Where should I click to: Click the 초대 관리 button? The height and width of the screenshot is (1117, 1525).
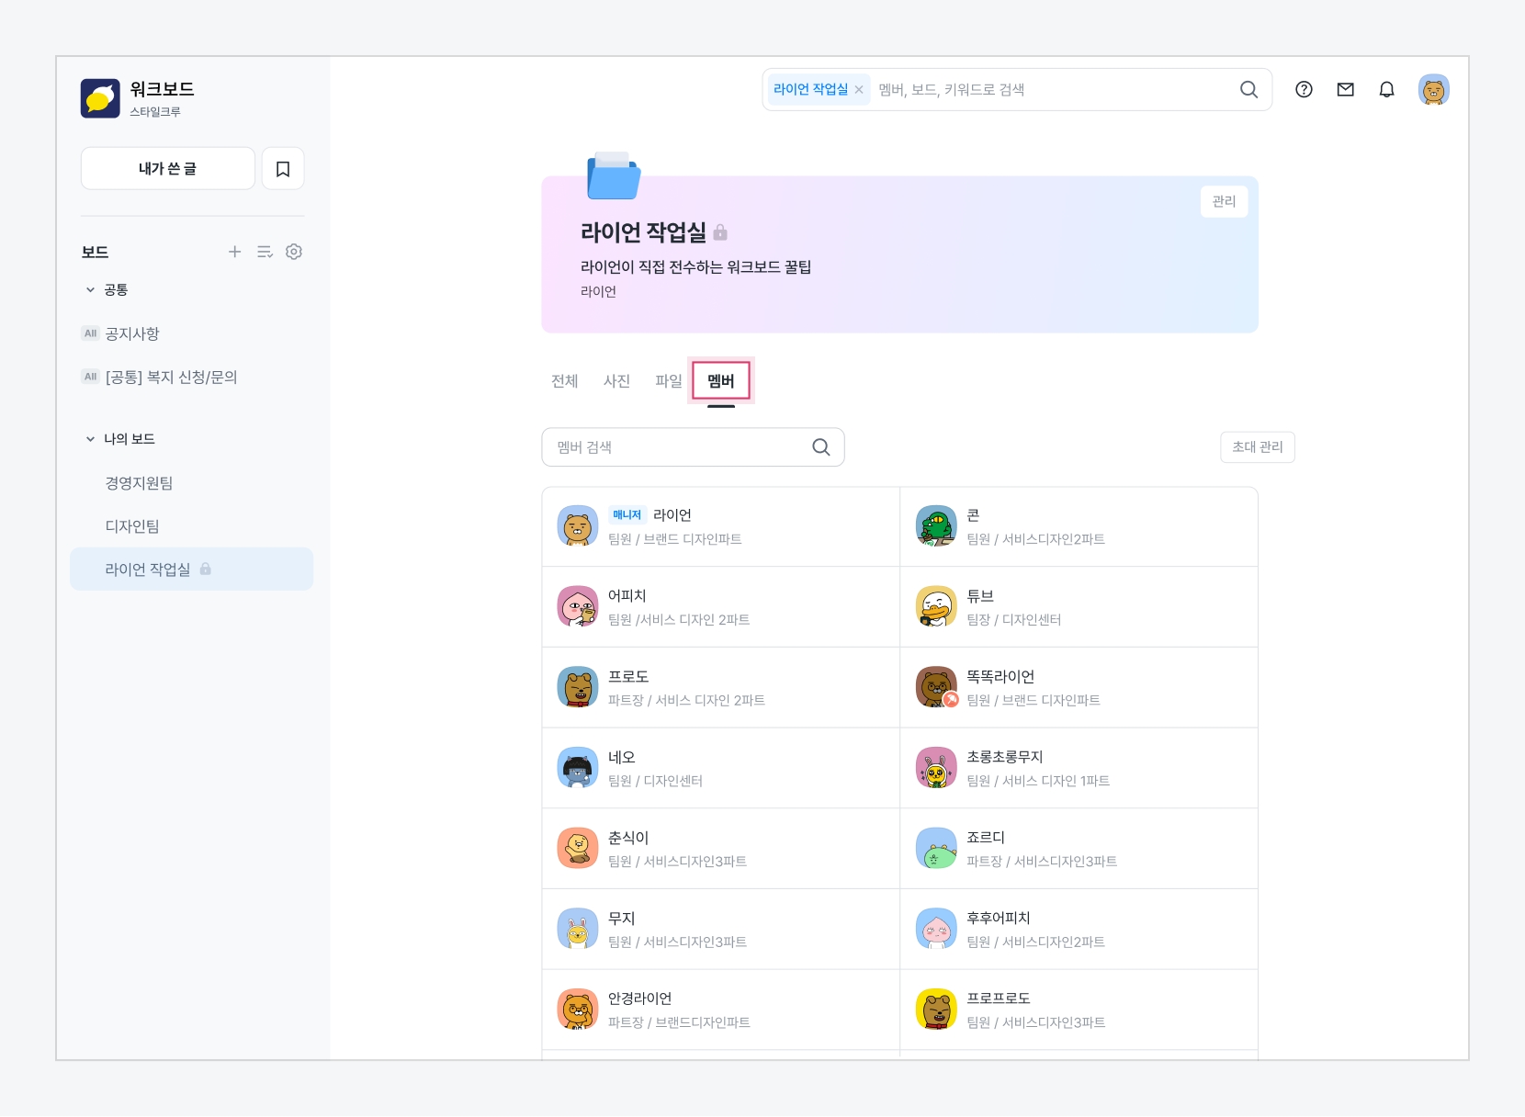click(x=1257, y=447)
